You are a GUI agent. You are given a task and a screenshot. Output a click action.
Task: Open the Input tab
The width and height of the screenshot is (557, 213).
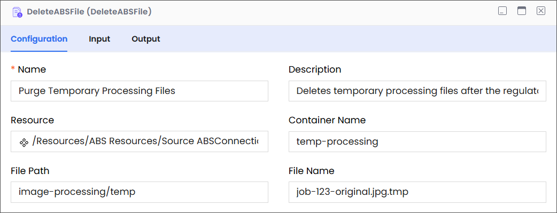click(99, 39)
